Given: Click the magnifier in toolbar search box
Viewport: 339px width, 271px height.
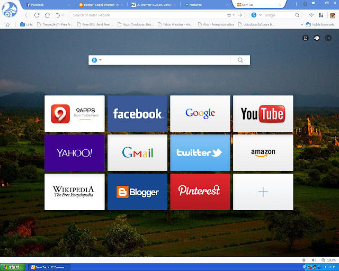Looking at the screenshot, I should pyautogui.click(x=297, y=15).
